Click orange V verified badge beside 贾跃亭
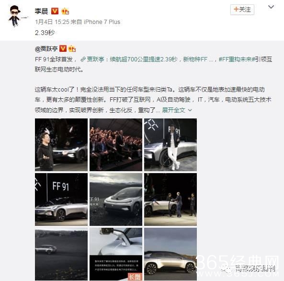Image resolution: width=284 pixels, height=281 pixels. [x=63, y=48]
